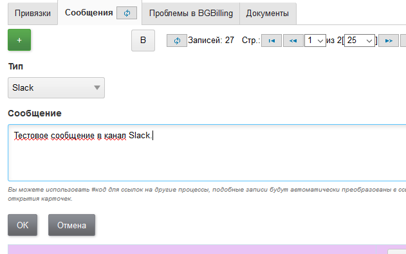Click the hint text about #код links
The image size is (406, 254).
[207, 194]
